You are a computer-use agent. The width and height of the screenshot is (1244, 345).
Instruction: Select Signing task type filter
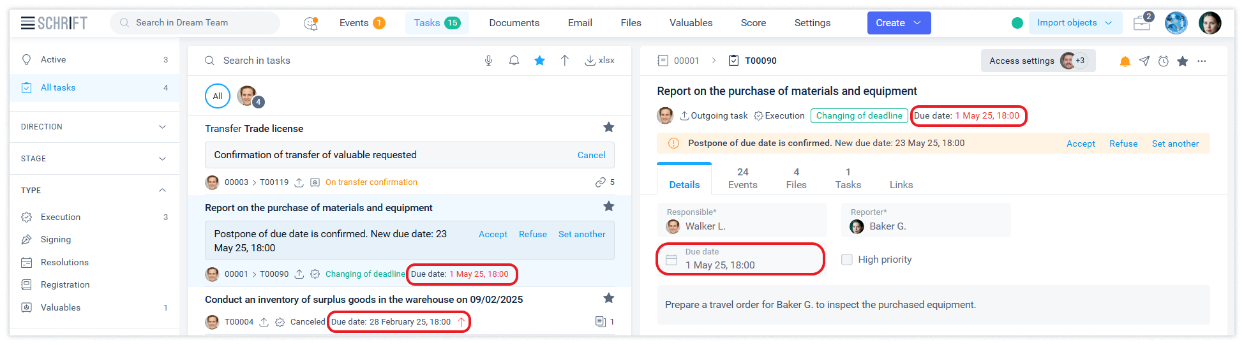pyautogui.click(x=56, y=240)
